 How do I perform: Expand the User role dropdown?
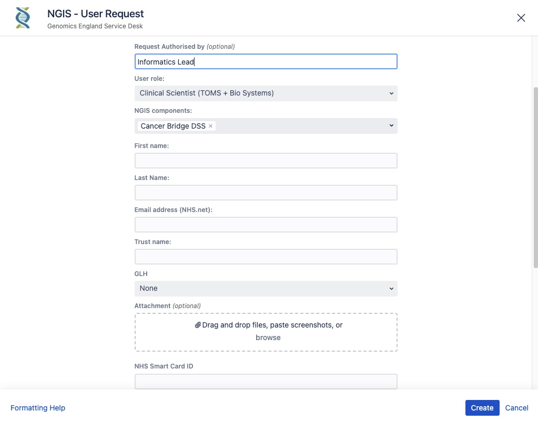[x=266, y=93]
